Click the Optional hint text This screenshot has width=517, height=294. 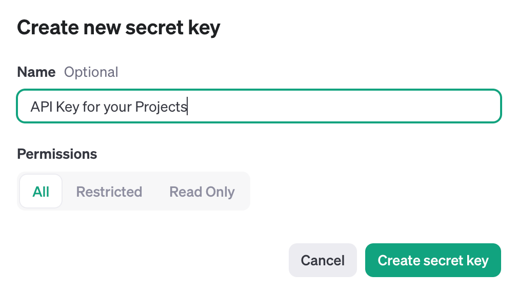[x=91, y=72]
